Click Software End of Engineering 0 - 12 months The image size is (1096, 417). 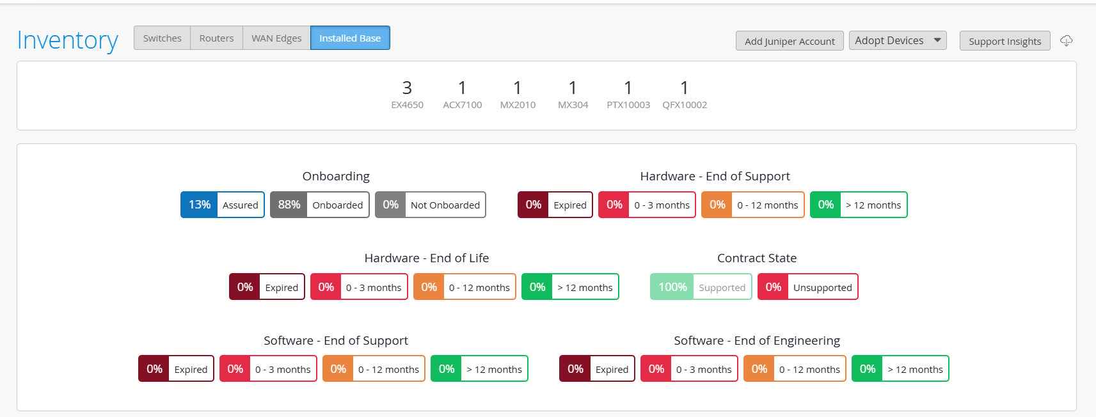[795, 369]
